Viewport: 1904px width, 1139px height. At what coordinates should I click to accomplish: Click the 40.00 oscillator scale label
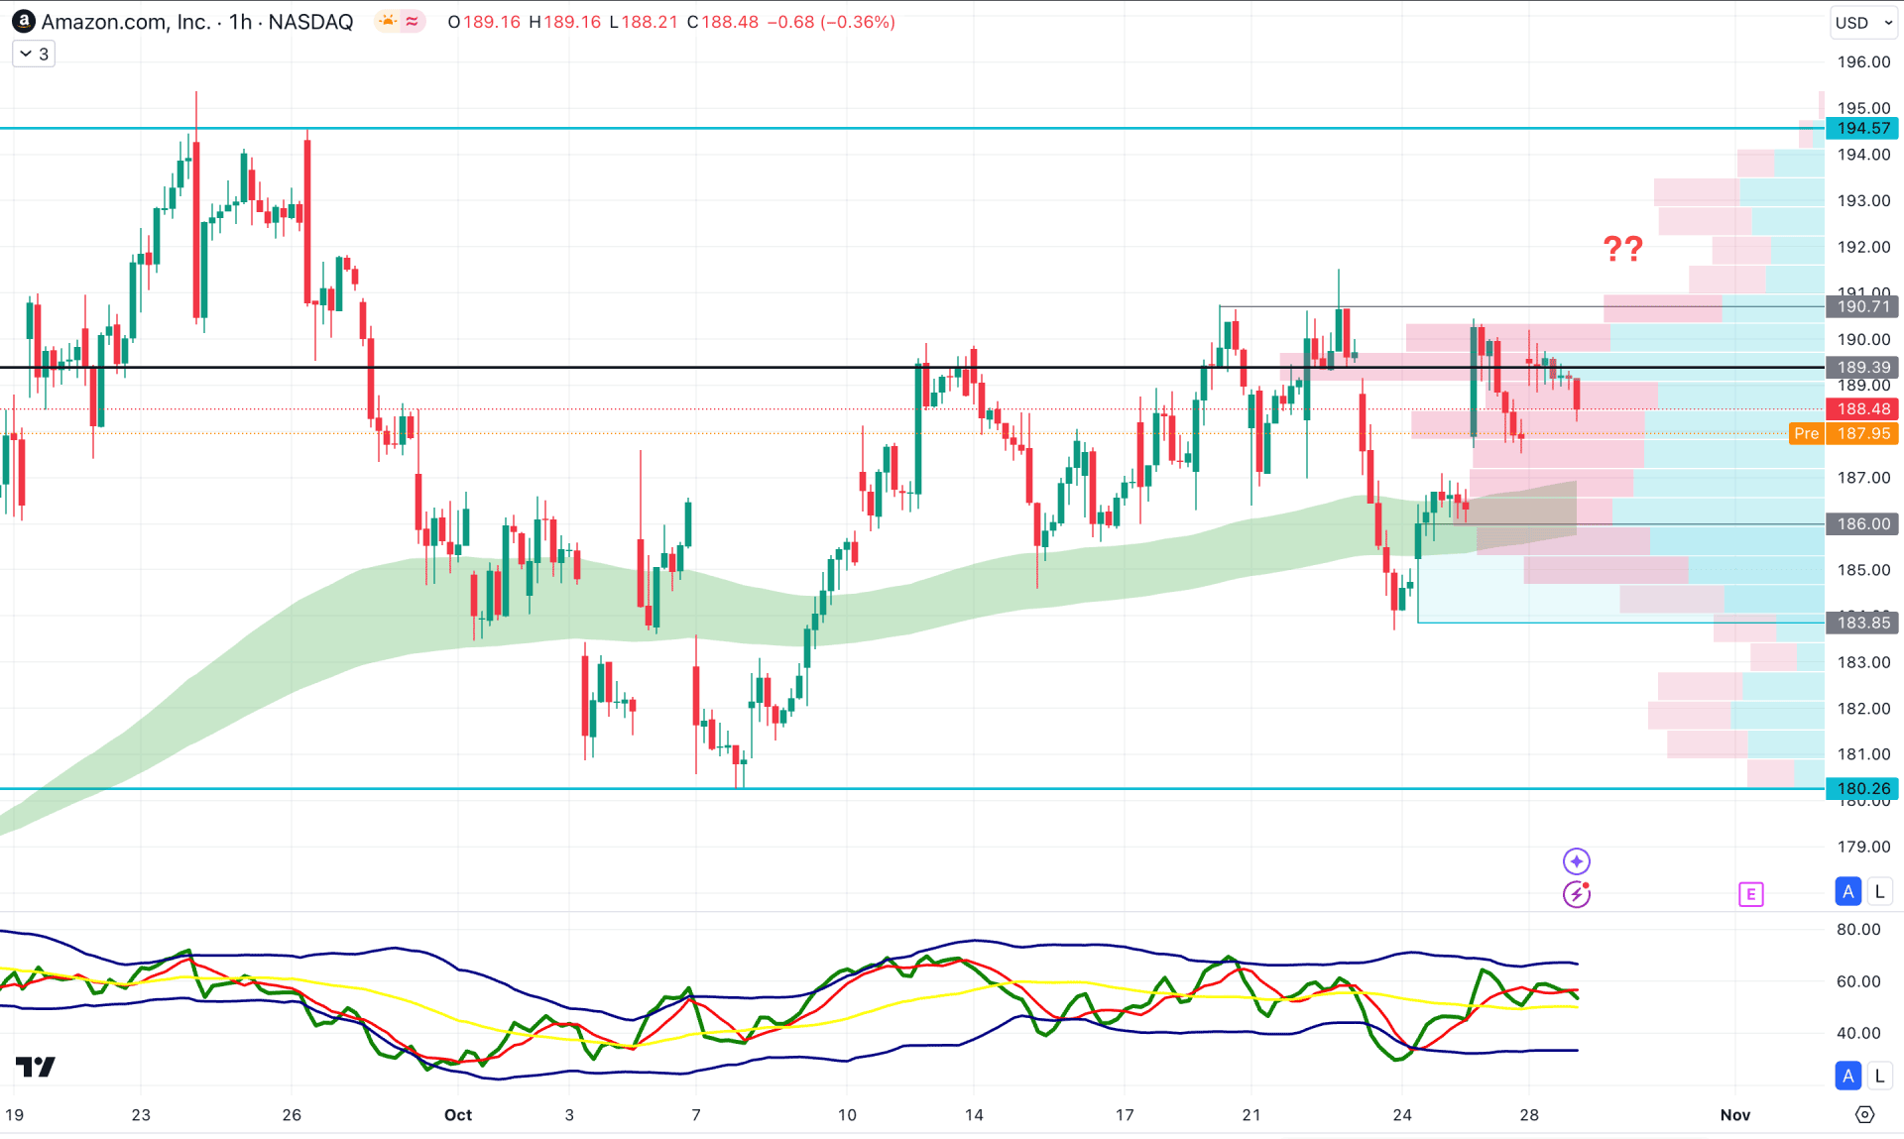(1857, 1032)
